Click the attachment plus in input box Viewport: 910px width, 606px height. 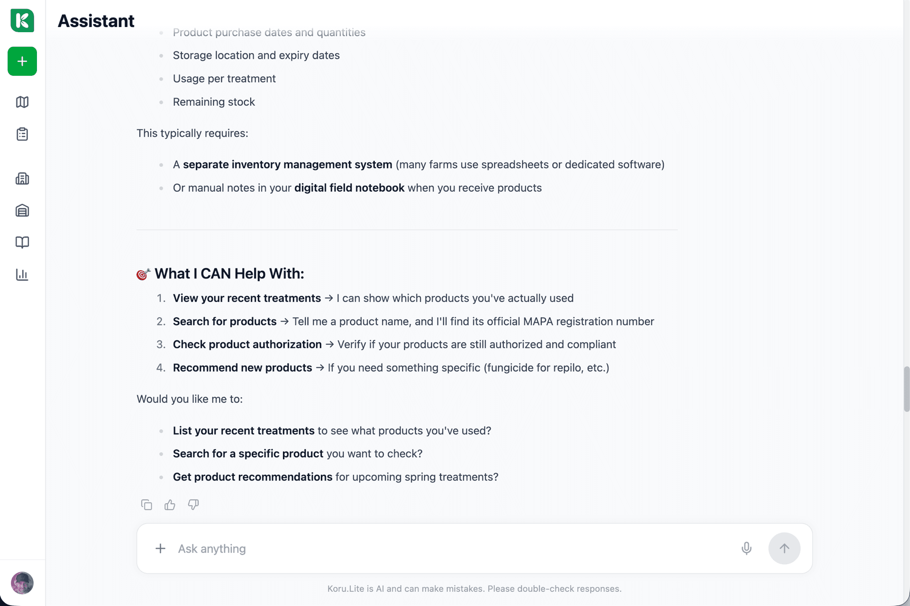[x=161, y=548]
